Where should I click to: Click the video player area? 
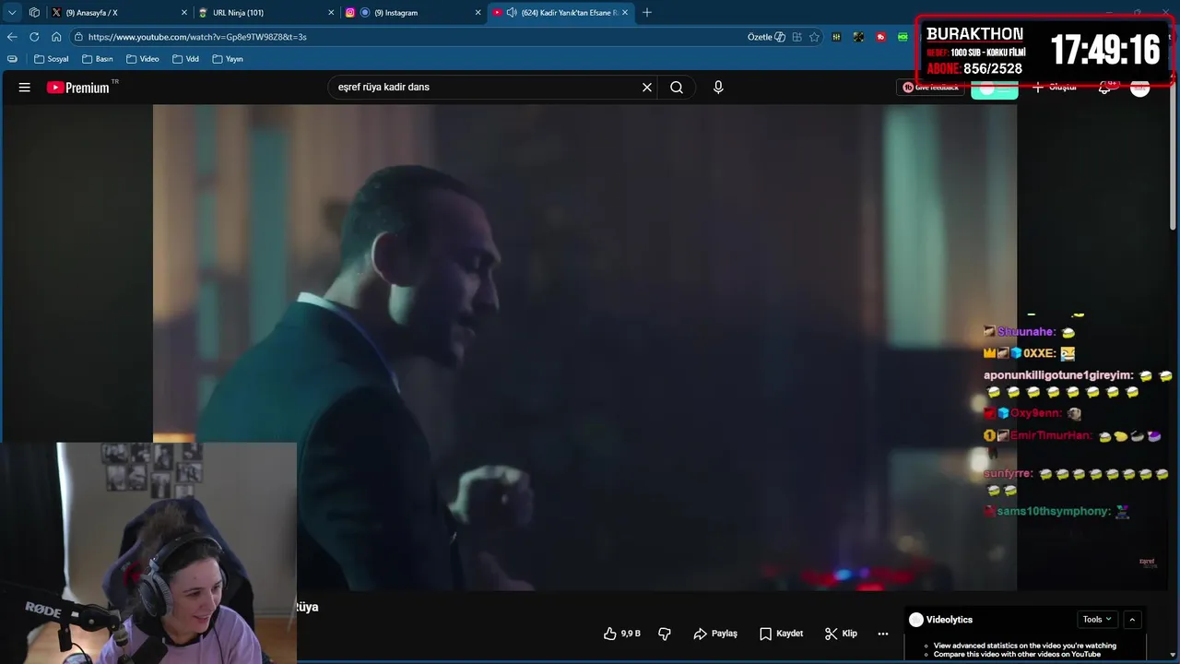click(584, 347)
